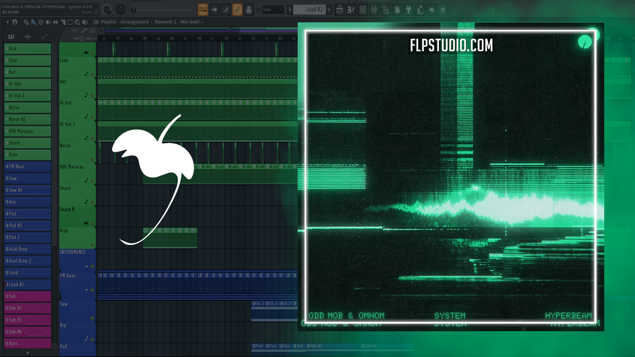The image size is (635, 357).
Task: Expand the playlist options menu arrow
Action: [7, 22]
